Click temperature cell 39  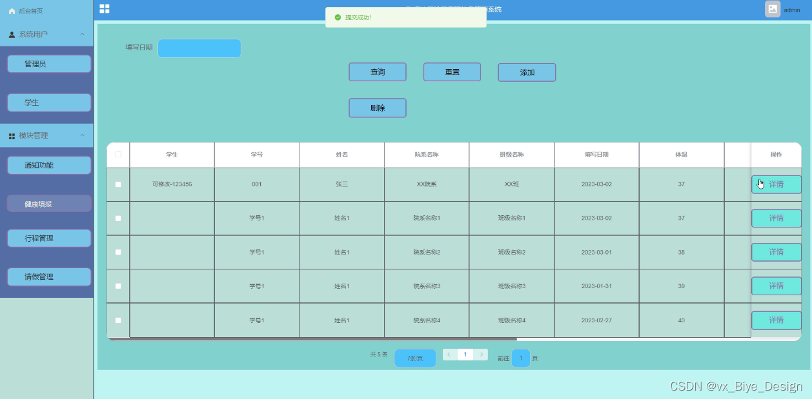(x=682, y=286)
